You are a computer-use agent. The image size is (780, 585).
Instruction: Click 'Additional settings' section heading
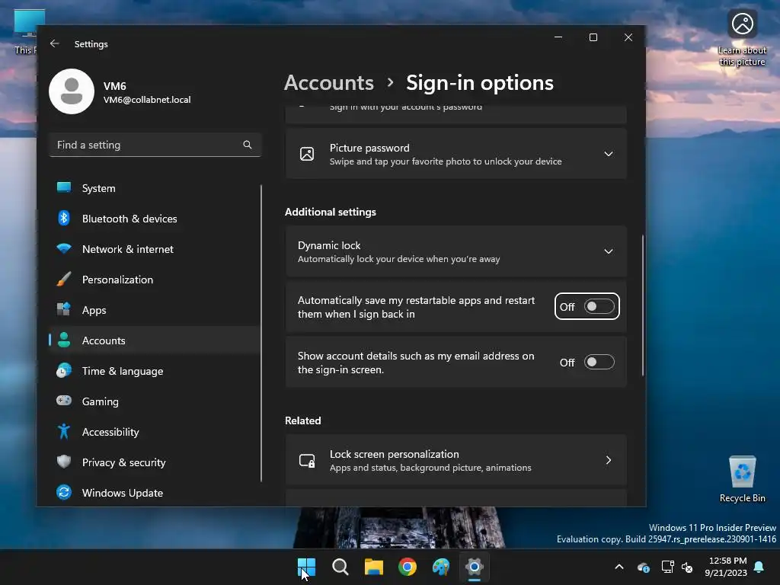pyautogui.click(x=331, y=212)
